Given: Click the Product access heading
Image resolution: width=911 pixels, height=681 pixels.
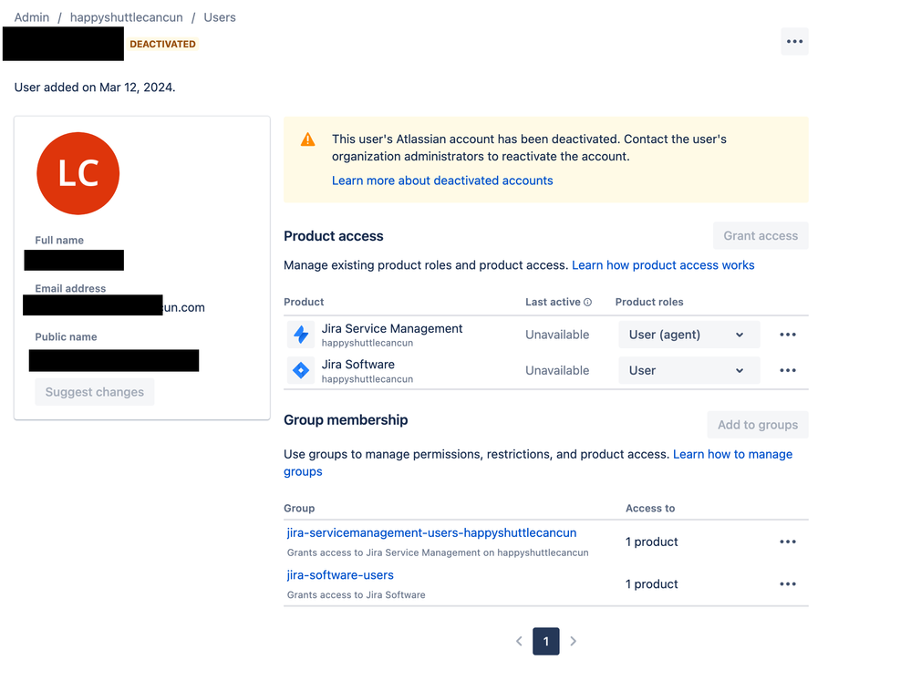Looking at the screenshot, I should click(334, 236).
